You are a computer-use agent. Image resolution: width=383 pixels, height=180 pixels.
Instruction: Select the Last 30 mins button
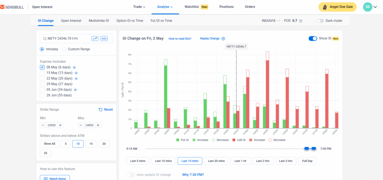[x=217, y=161]
